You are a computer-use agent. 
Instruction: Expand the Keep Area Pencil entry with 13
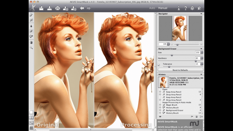pos(160,92)
